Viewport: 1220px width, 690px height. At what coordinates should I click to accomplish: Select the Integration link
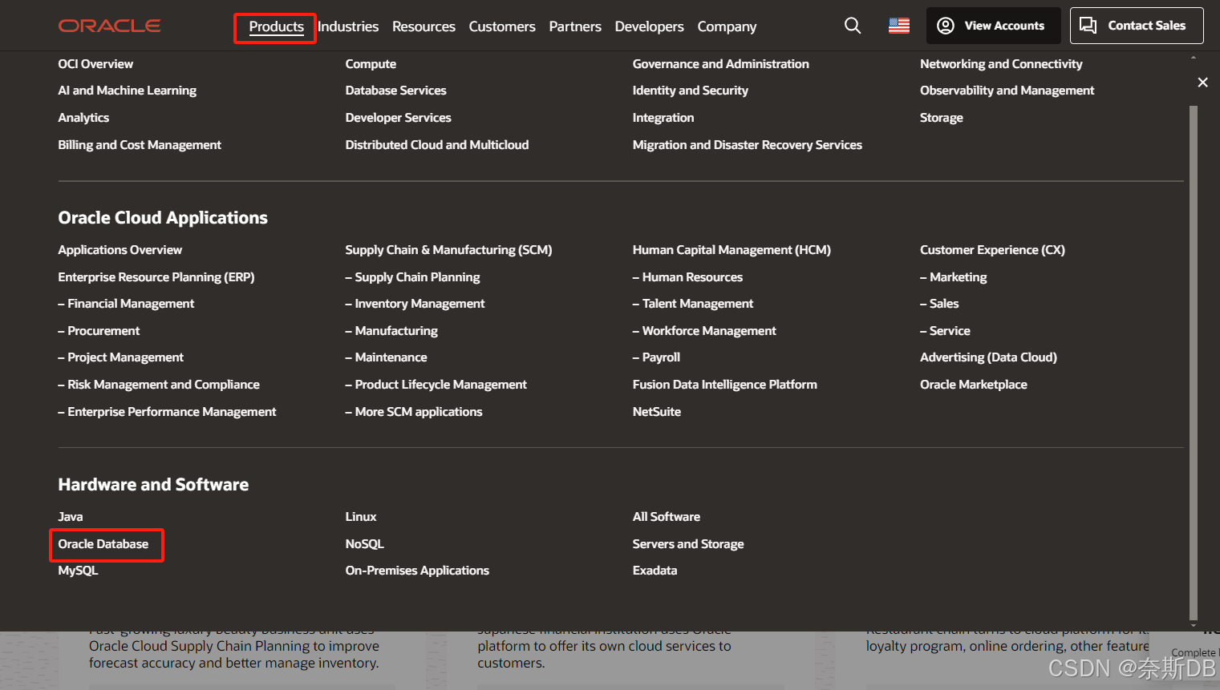[663, 118]
